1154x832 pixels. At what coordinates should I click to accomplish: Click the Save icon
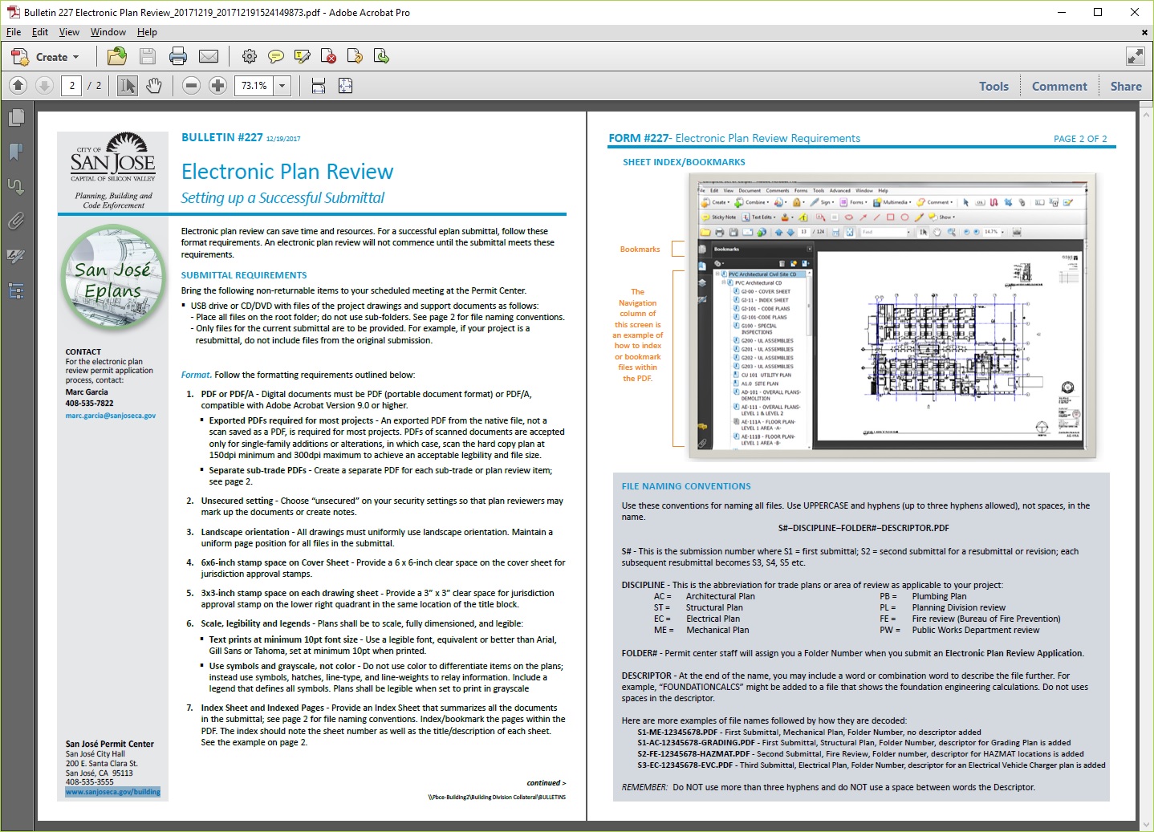(x=148, y=56)
